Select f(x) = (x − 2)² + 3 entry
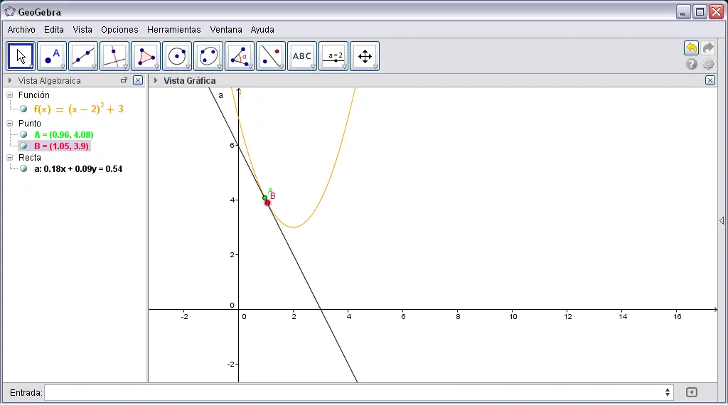This screenshot has width=728, height=405. 78,109
